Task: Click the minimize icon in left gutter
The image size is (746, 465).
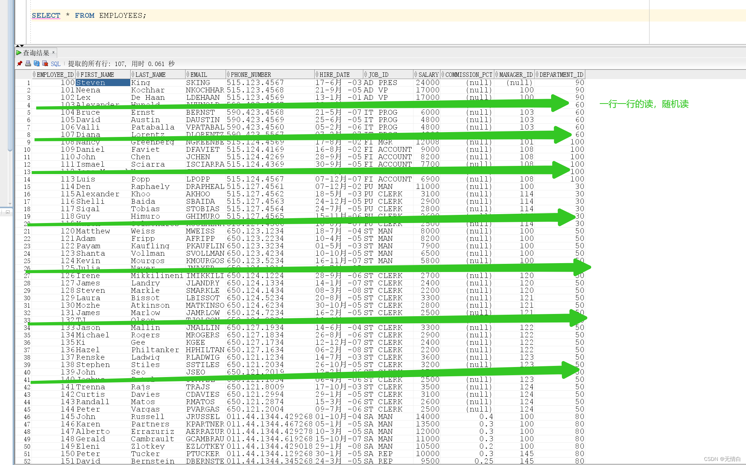Action: pos(7,212)
